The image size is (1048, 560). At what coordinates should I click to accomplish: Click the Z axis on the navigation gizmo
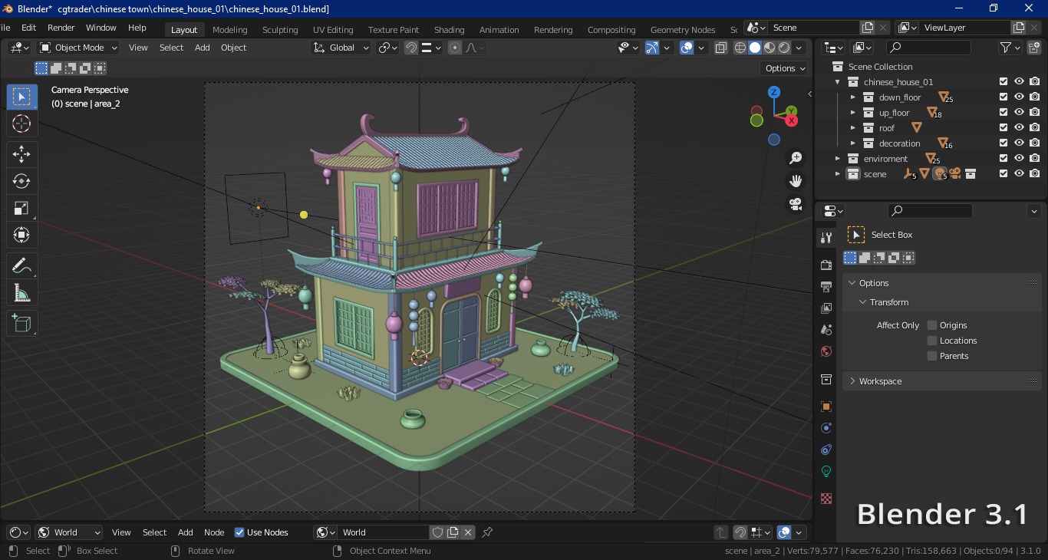(x=774, y=92)
